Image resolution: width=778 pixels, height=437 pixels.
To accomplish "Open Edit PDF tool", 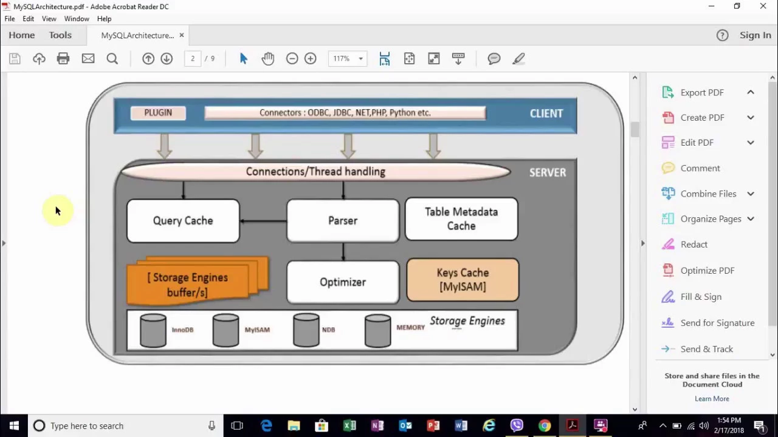I will coord(697,143).
